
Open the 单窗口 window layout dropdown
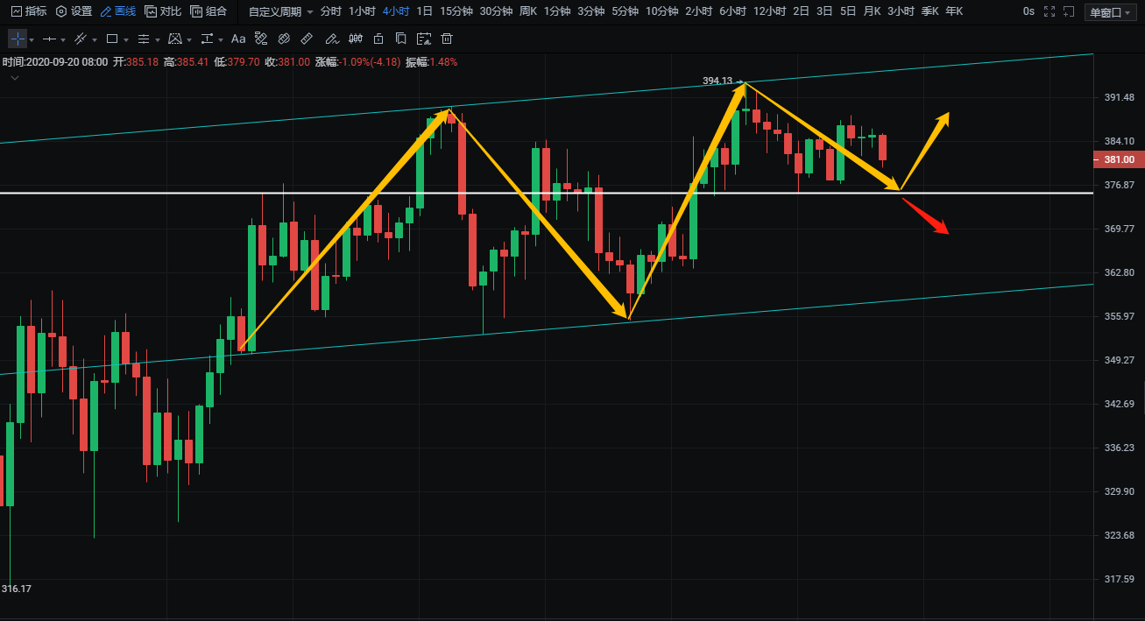1110,11
